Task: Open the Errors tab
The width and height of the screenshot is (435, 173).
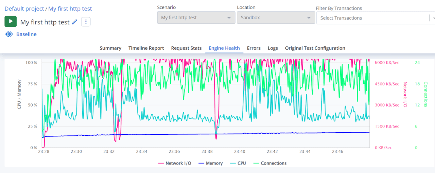Action: tap(254, 48)
